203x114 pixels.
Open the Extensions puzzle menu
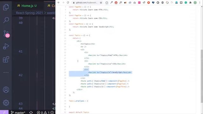coord(190,3)
